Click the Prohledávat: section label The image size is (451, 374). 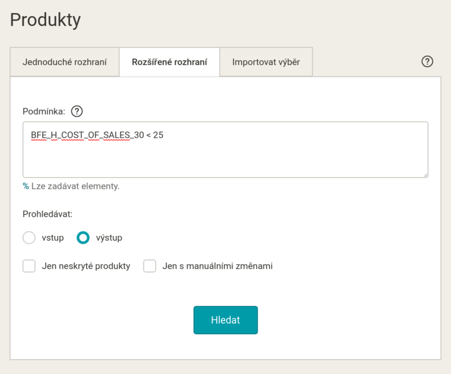click(x=47, y=213)
